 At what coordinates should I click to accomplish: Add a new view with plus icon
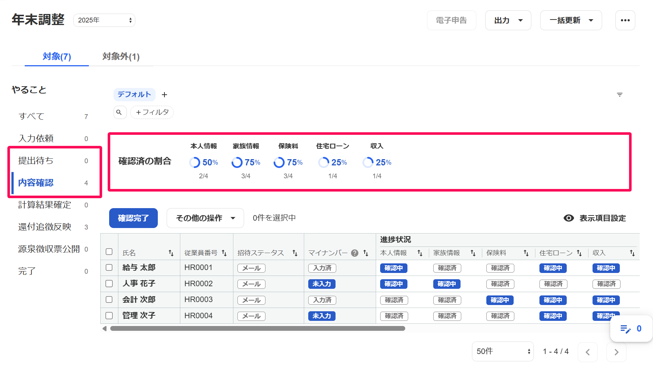[164, 95]
